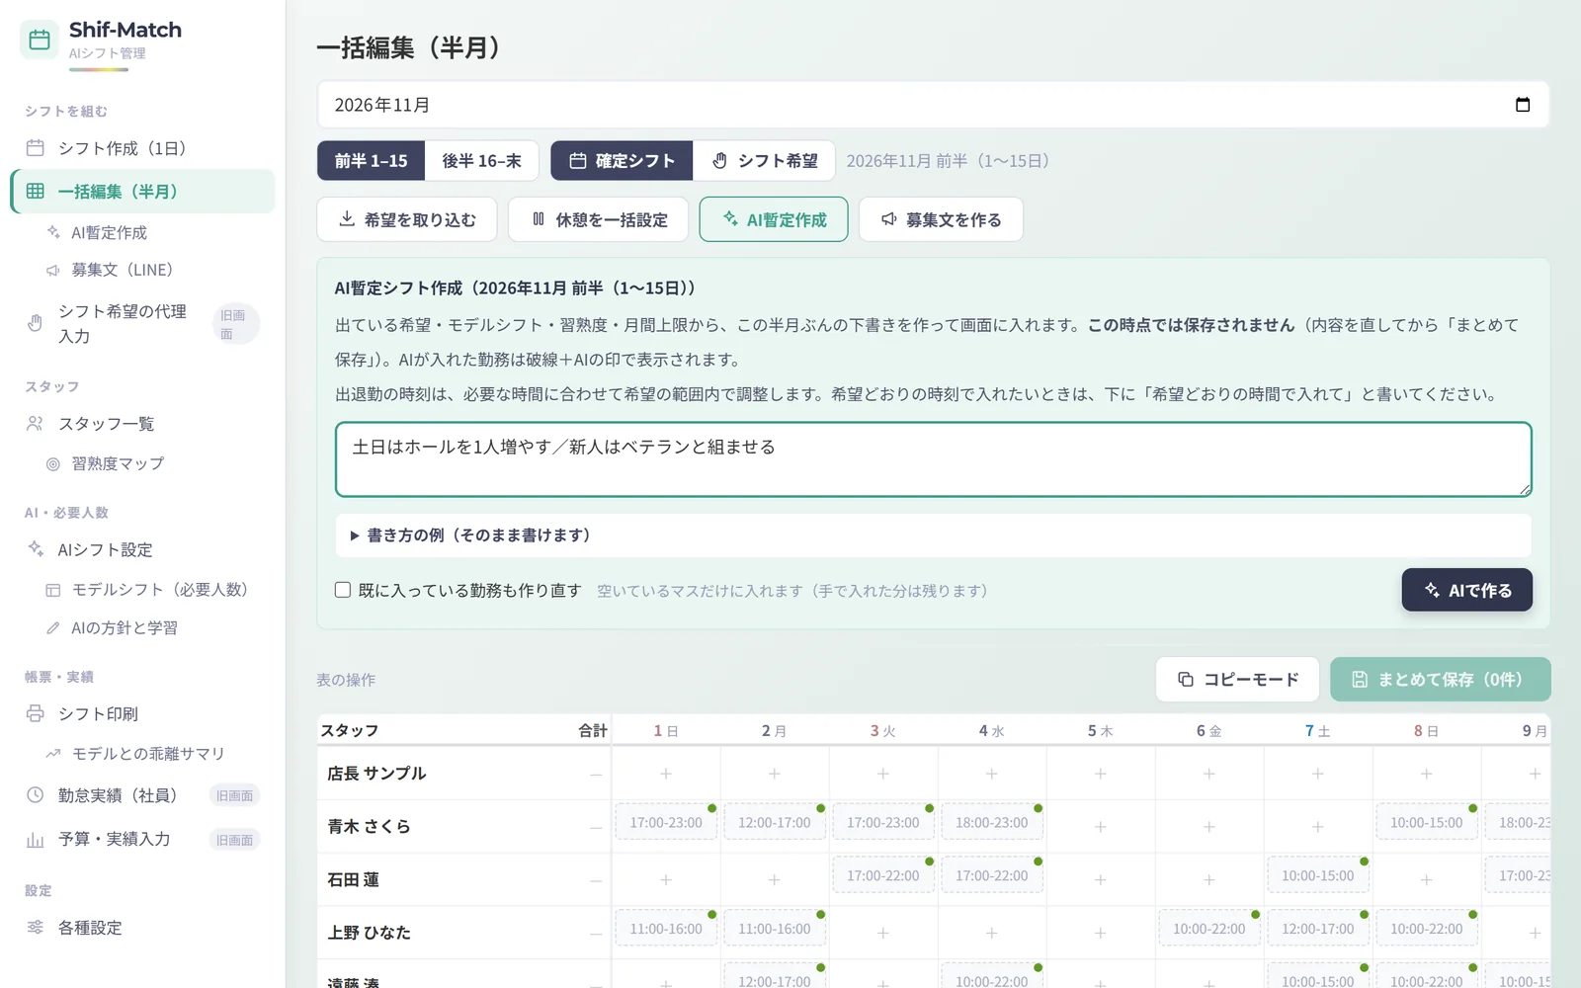Click まとめて保存（0件） button
Screen dimensions: 1581x988
[1440, 680]
